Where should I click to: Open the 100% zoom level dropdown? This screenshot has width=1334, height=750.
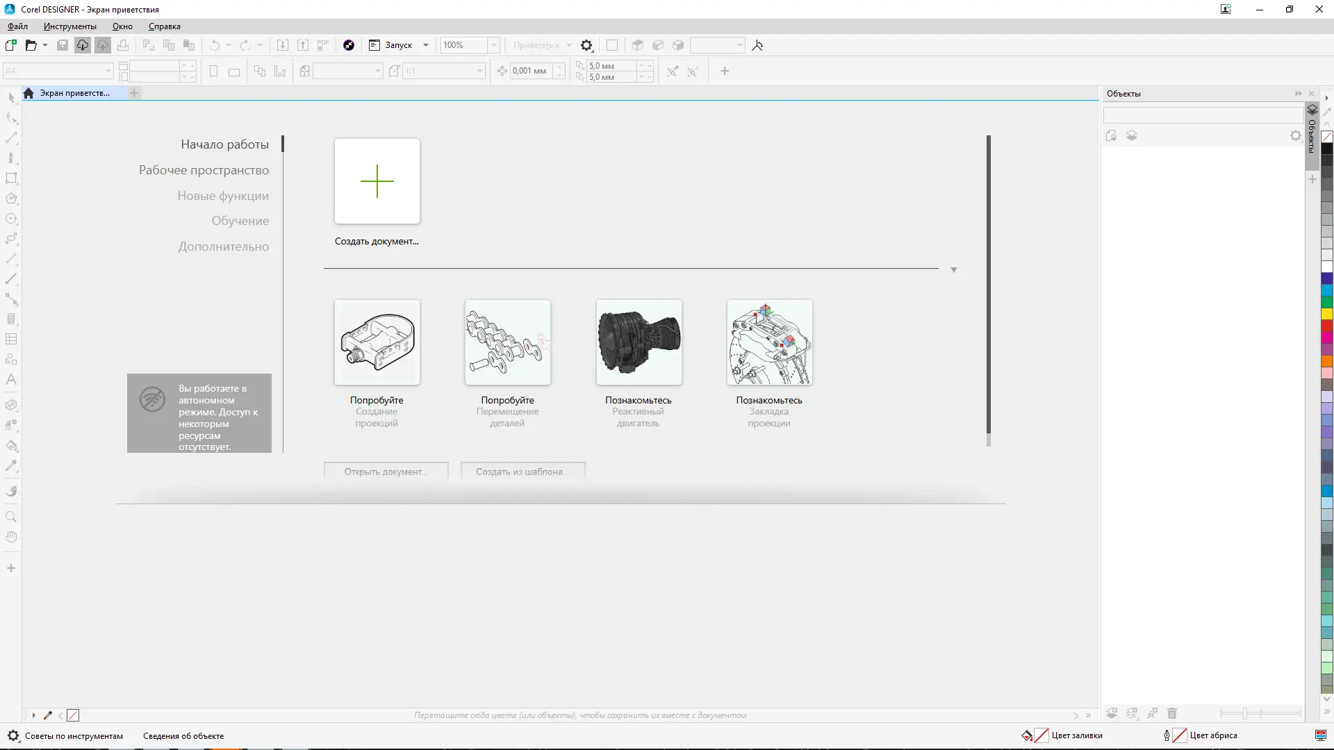(493, 45)
